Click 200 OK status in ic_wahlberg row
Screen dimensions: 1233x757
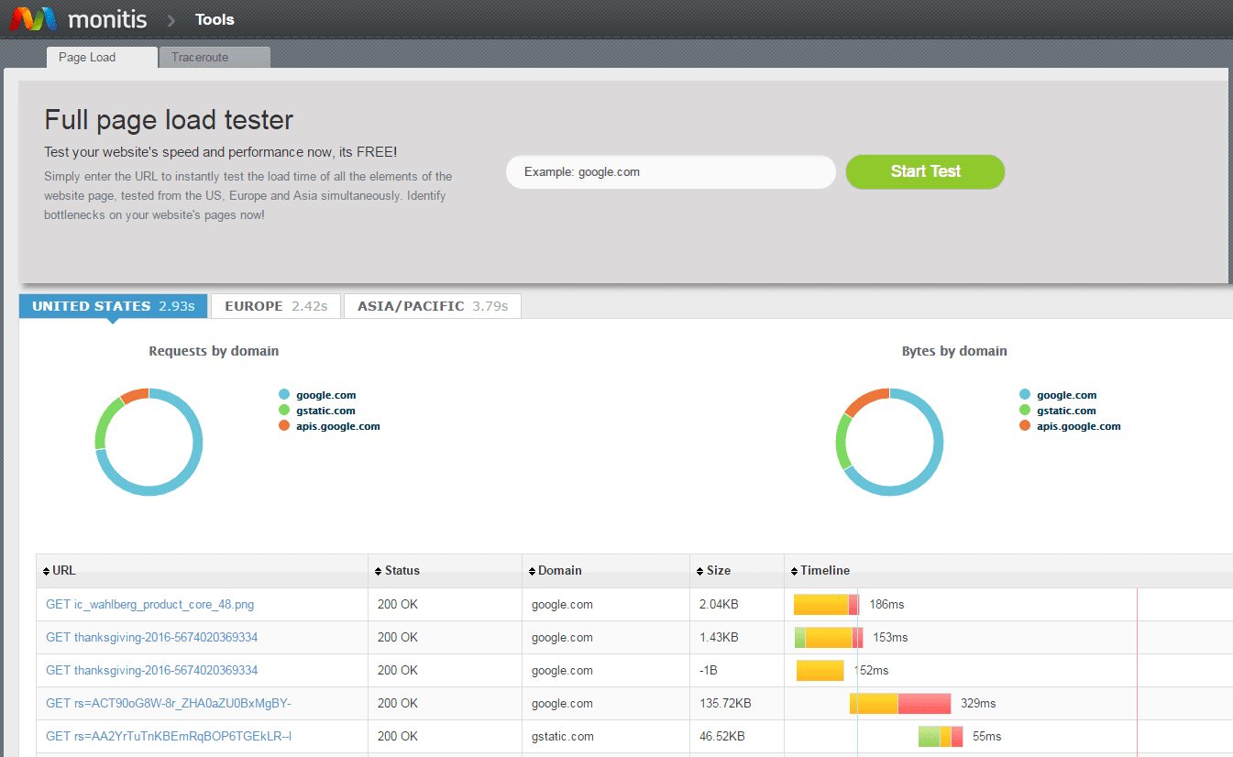click(x=398, y=605)
